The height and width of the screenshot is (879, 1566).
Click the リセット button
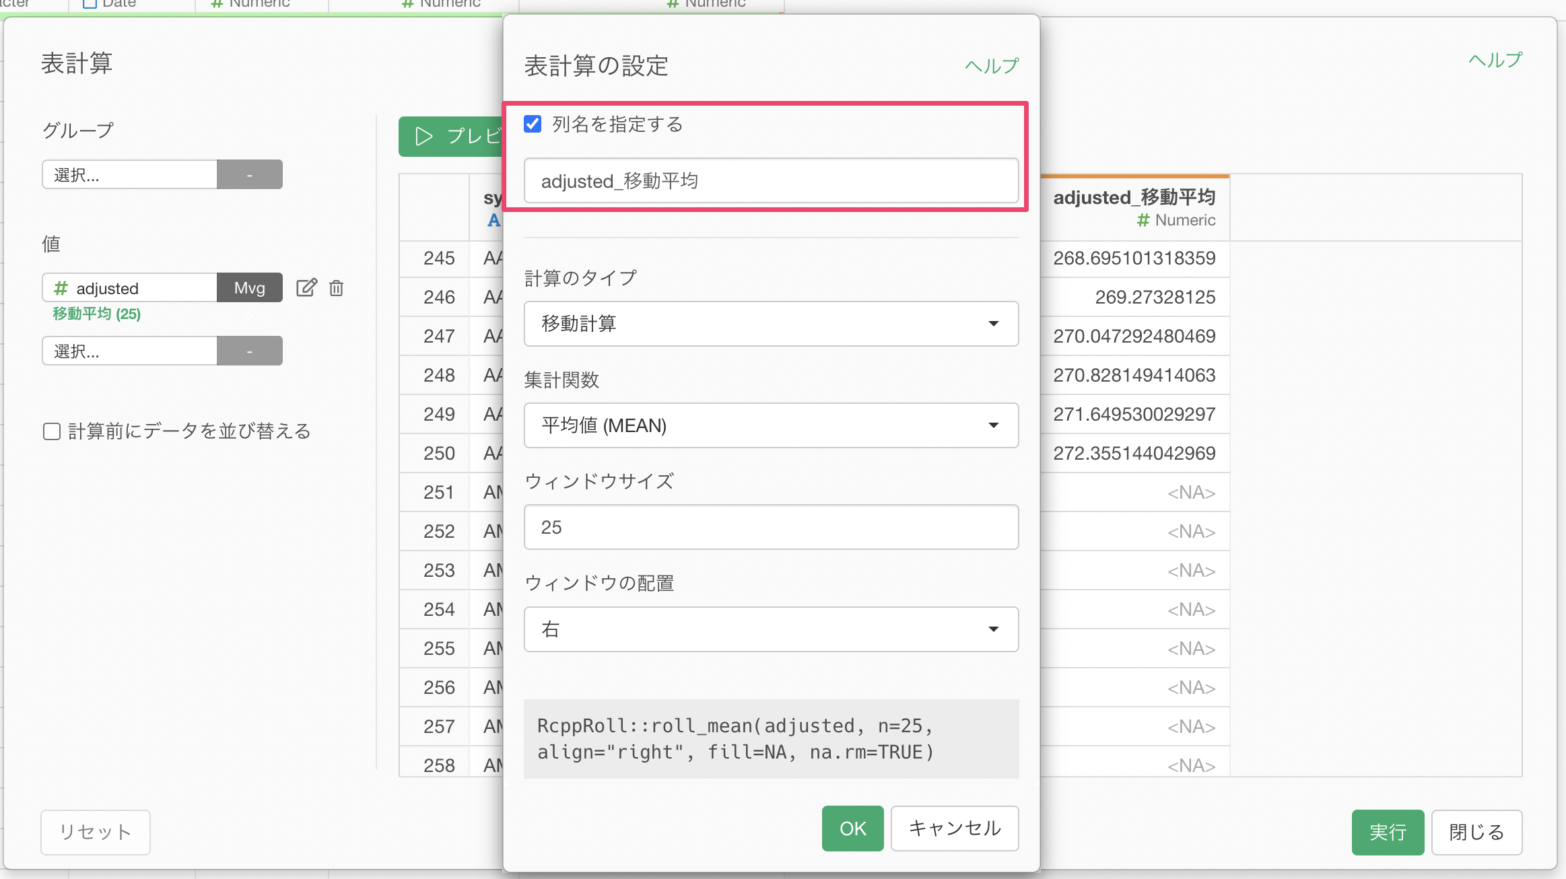tap(95, 832)
